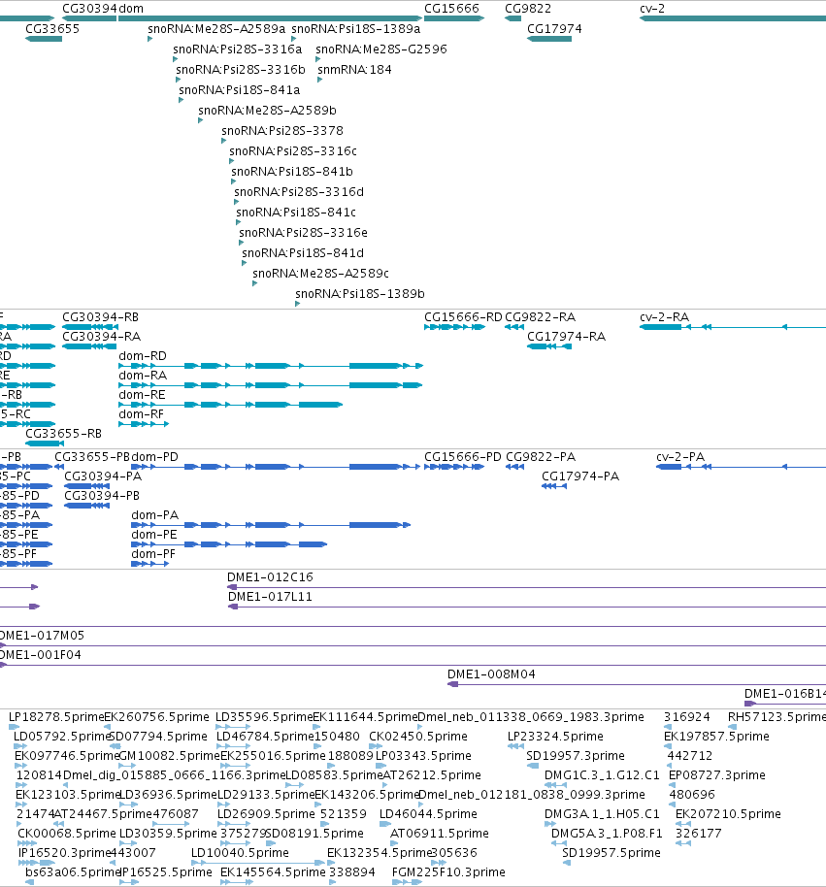Click snoRNA:Psi18S-1389b feature

(x=298, y=304)
